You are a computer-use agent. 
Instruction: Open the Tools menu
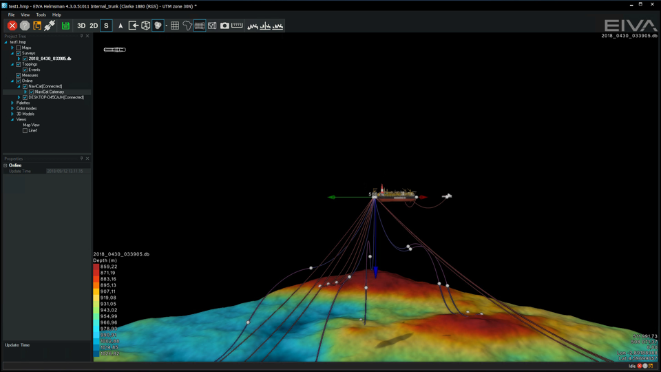[x=41, y=14]
